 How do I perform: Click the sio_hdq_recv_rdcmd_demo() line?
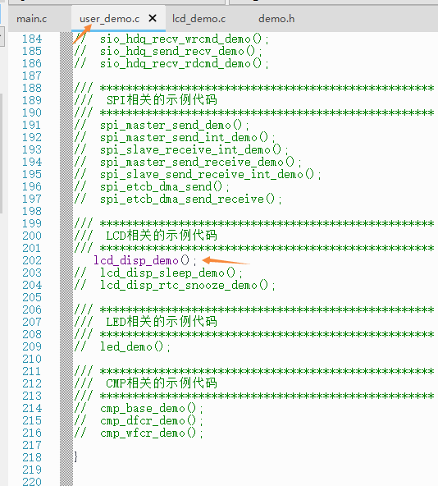tap(171, 64)
